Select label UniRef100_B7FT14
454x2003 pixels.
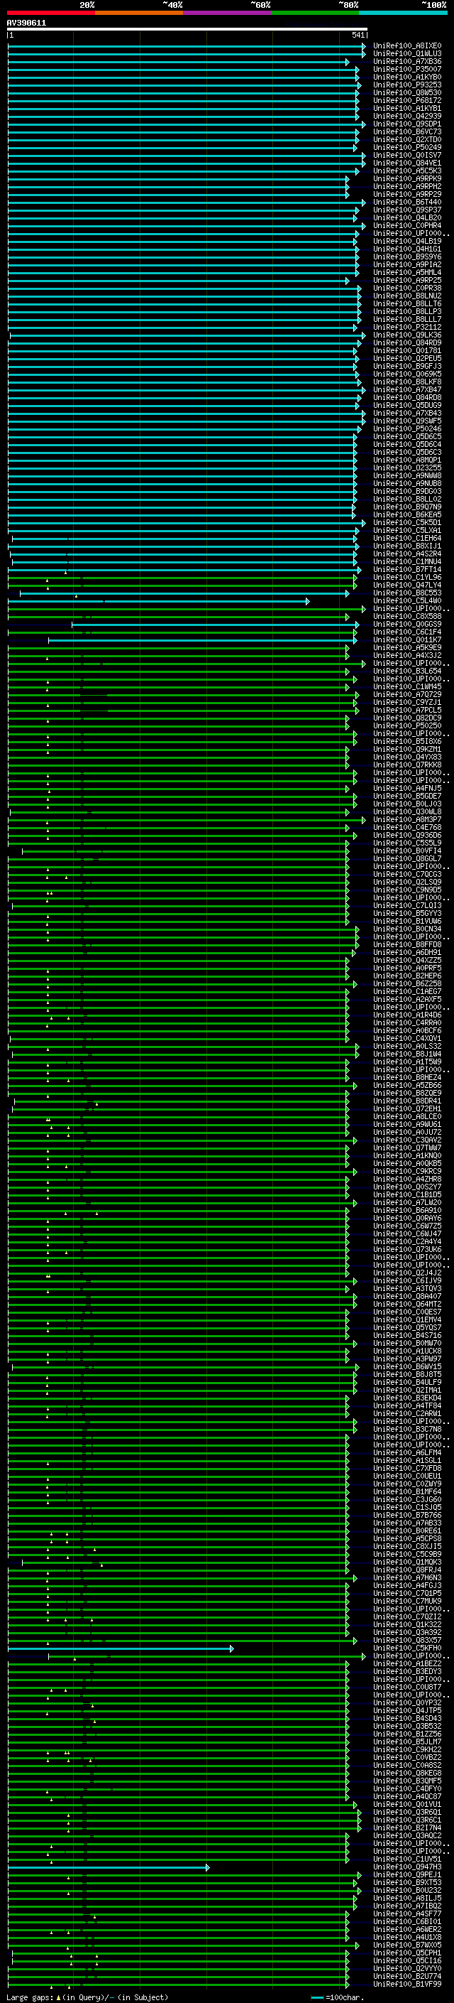tap(407, 570)
